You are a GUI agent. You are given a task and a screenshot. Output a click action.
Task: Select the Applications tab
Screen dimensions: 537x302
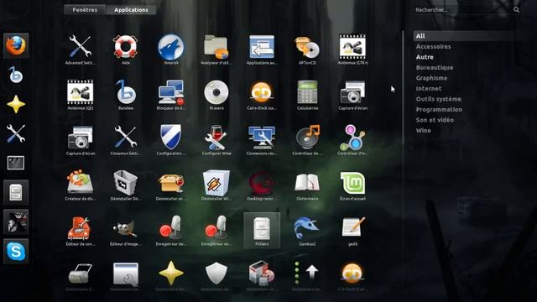[131, 9]
